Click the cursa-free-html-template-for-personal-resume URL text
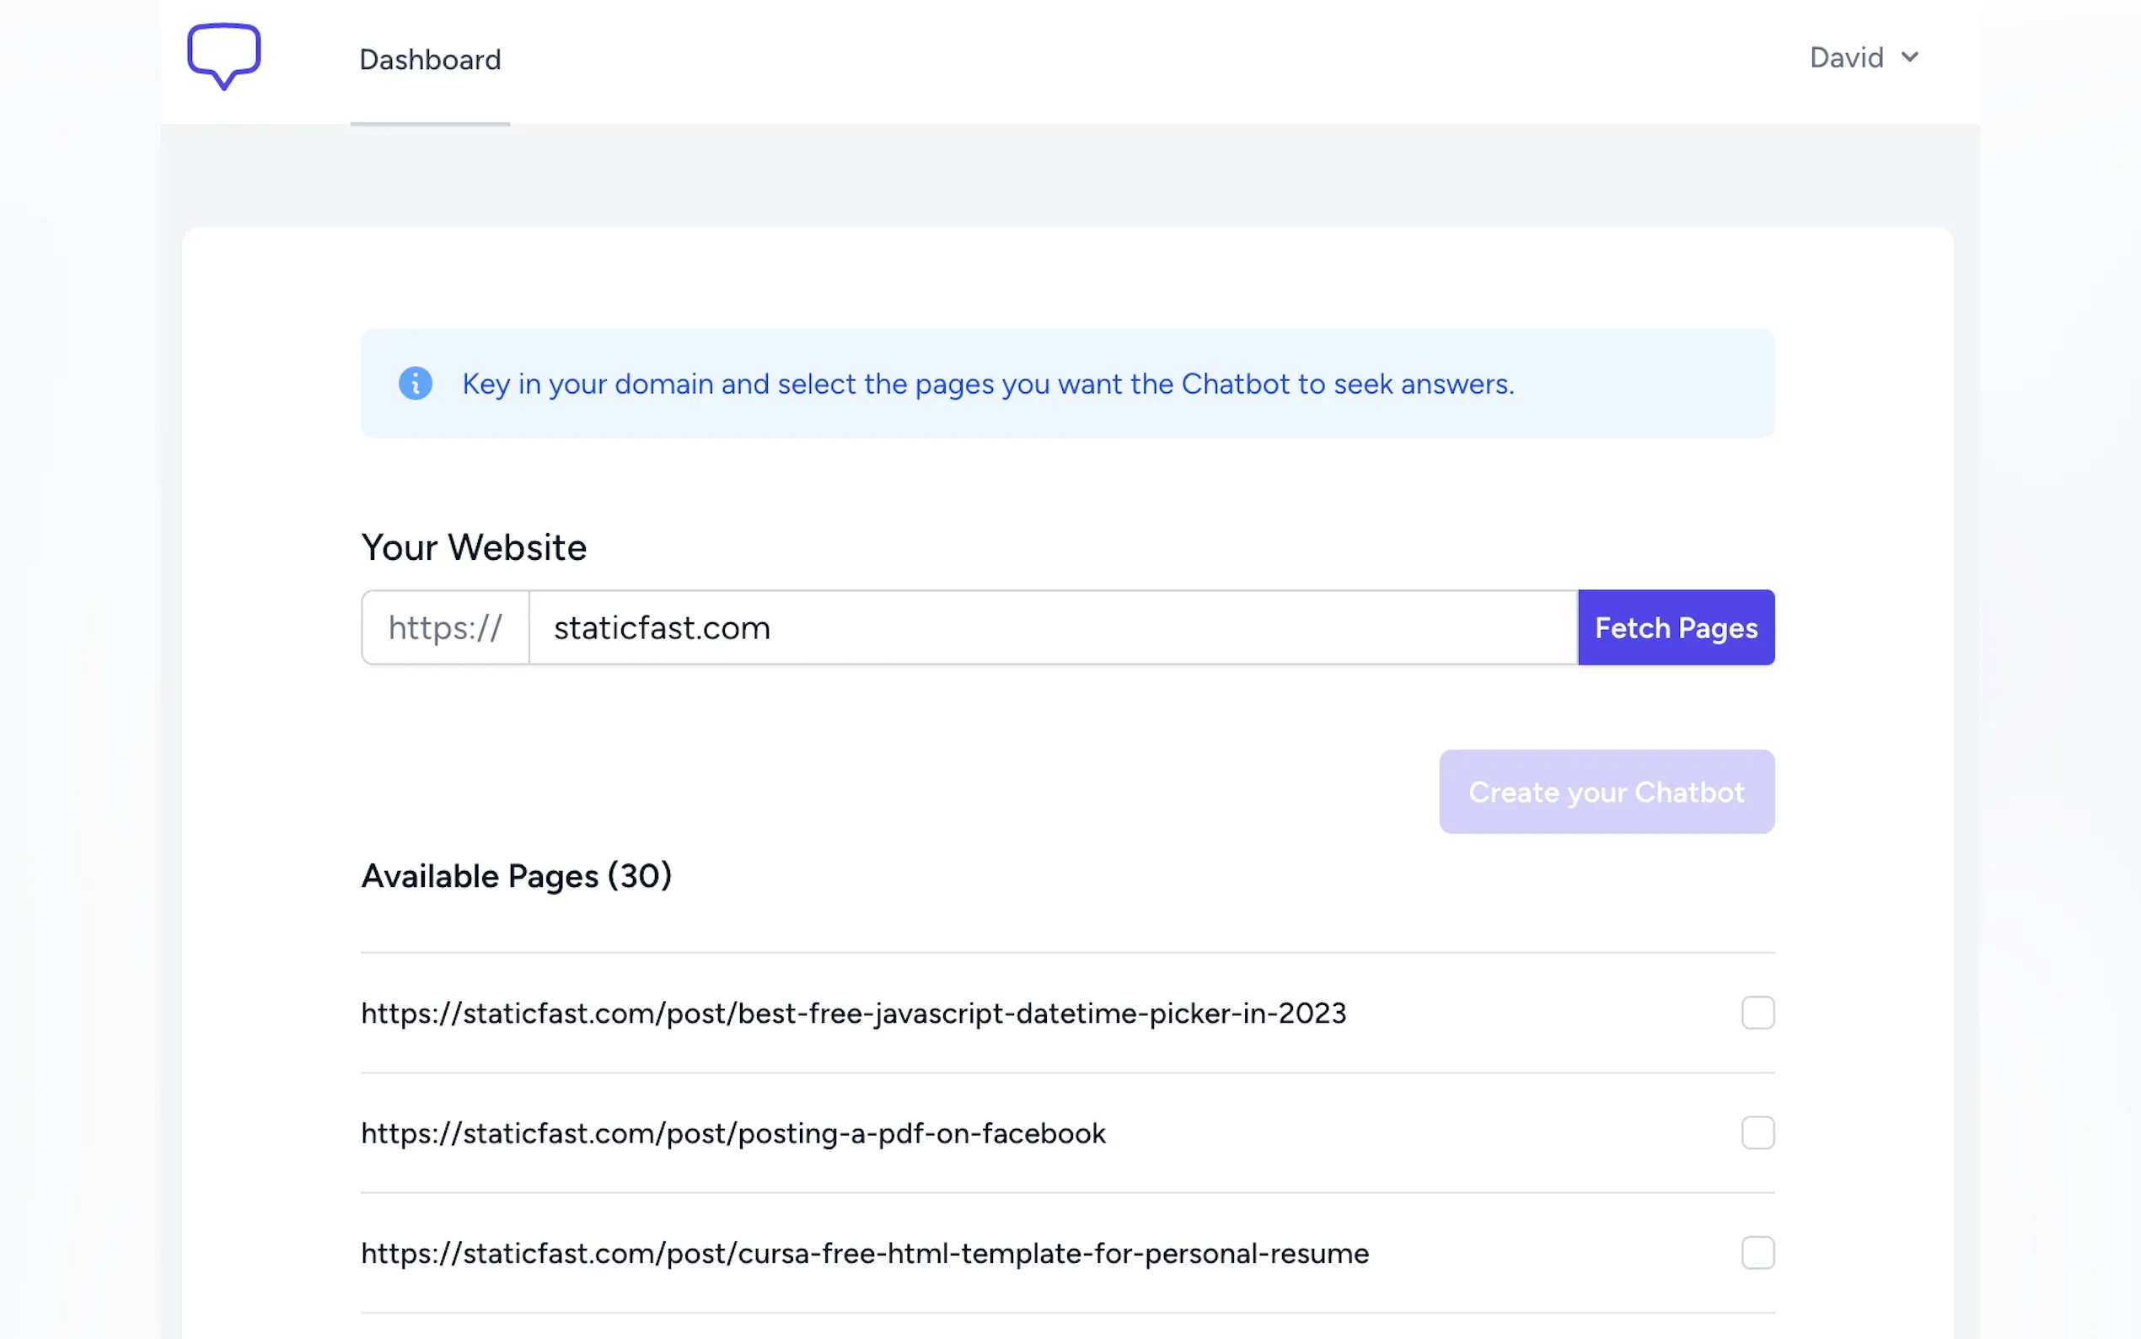The width and height of the screenshot is (2141, 1339). (x=865, y=1254)
